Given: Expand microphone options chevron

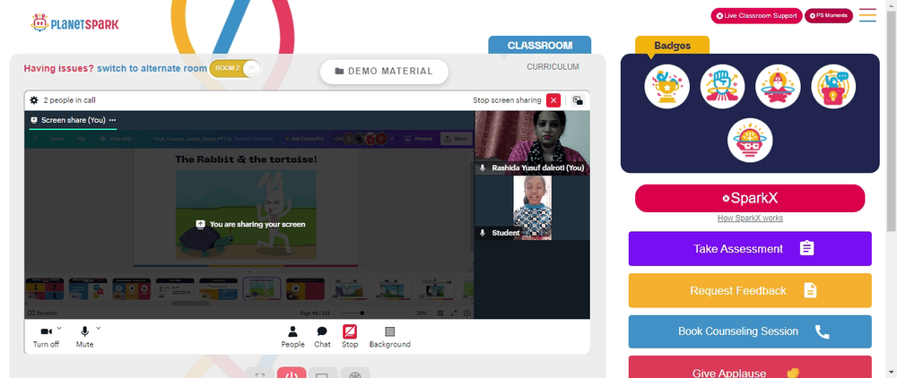Looking at the screenshot, I should coord(99,329).
